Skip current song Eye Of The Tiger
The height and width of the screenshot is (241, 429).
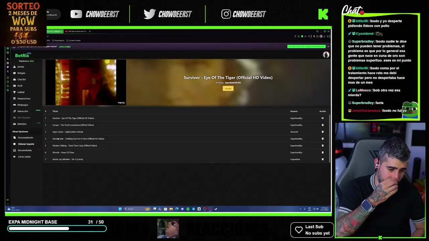coord(322,118)
